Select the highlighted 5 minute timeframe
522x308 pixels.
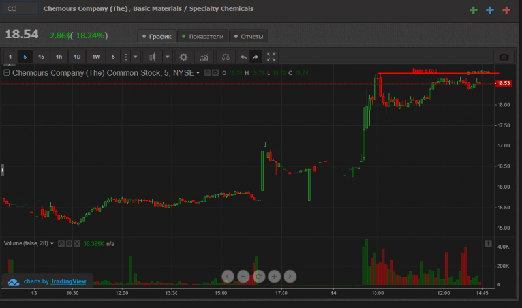tap(25, 57)
